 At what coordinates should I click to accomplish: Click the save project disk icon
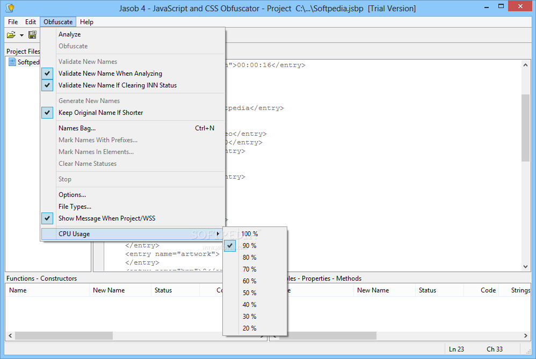point(32,35)
